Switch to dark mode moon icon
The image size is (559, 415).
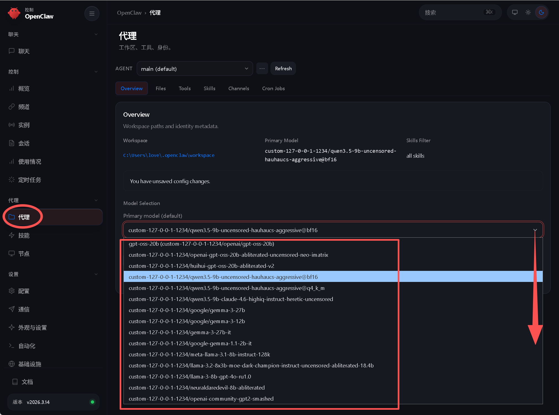pos(541,12)
